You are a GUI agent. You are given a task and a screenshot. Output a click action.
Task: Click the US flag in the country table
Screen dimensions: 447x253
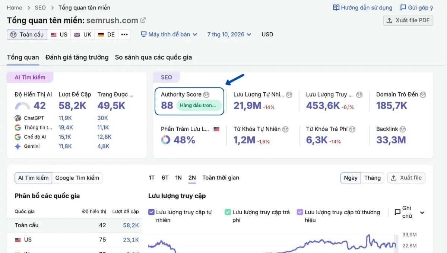click(x=18, y=240)
